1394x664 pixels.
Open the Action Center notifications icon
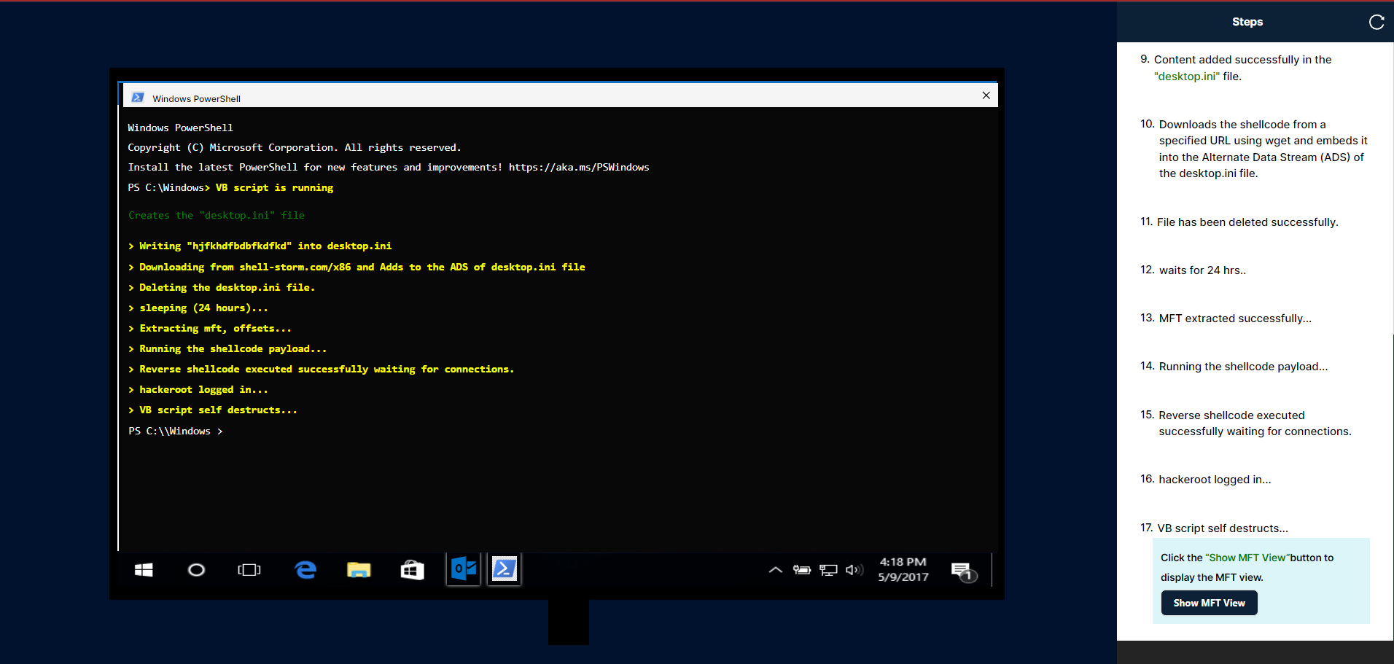pyautogui.click(x=962, y=571)
